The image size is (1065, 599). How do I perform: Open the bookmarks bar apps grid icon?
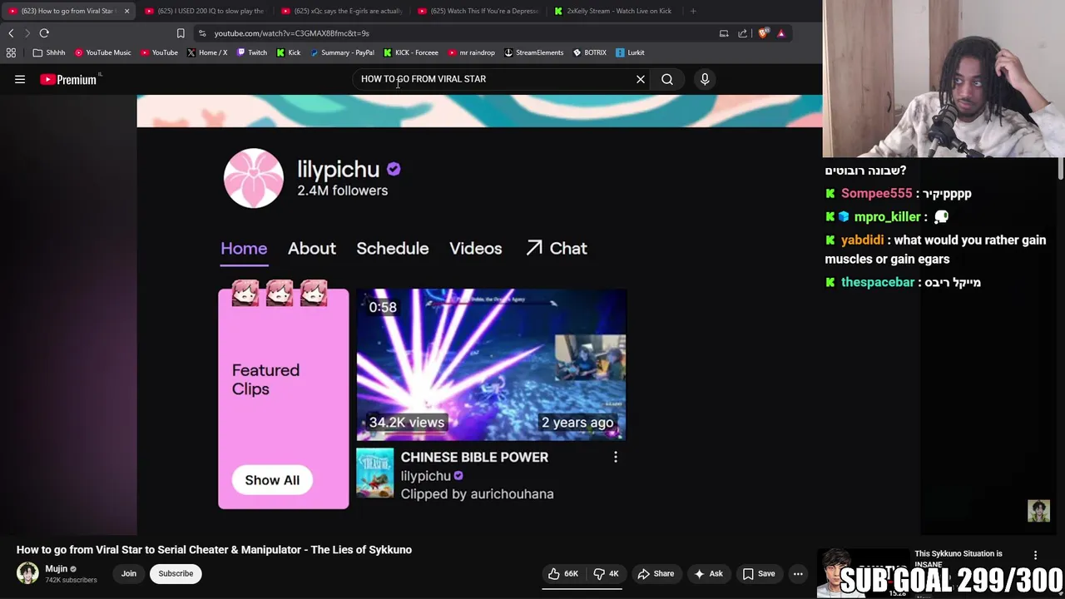point(11,52)
